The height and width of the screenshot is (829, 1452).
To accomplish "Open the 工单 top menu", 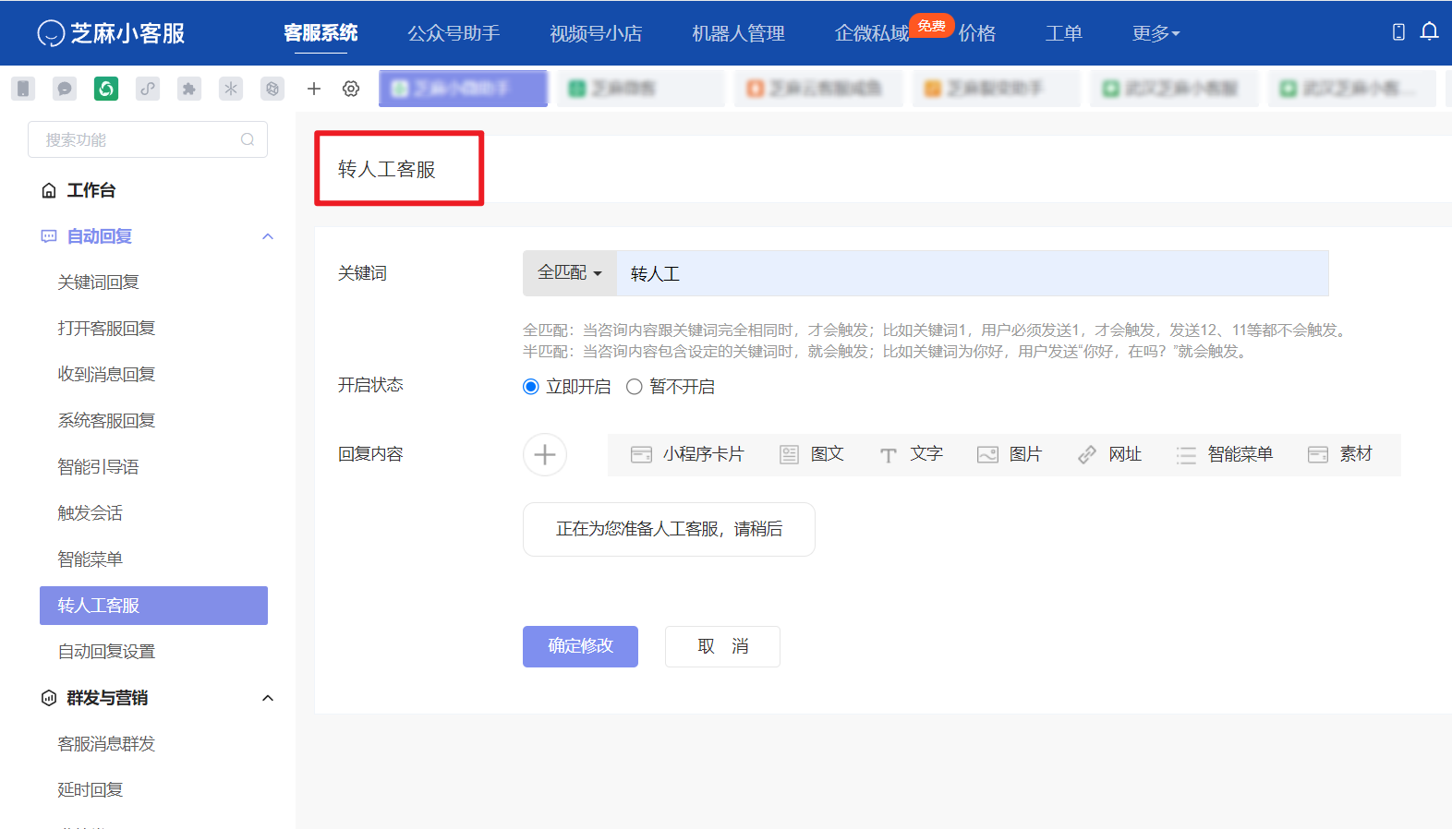I will coord(1064,33).
